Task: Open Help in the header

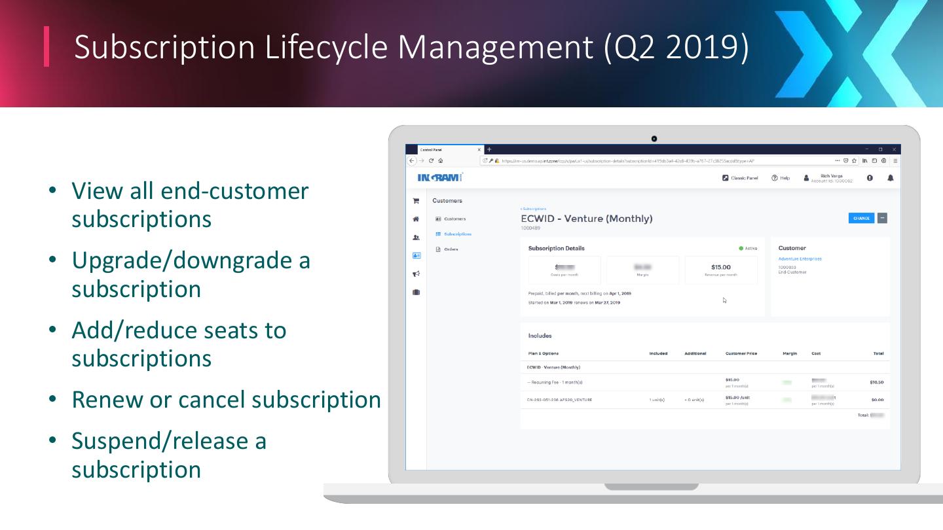Action: point(781,178)
